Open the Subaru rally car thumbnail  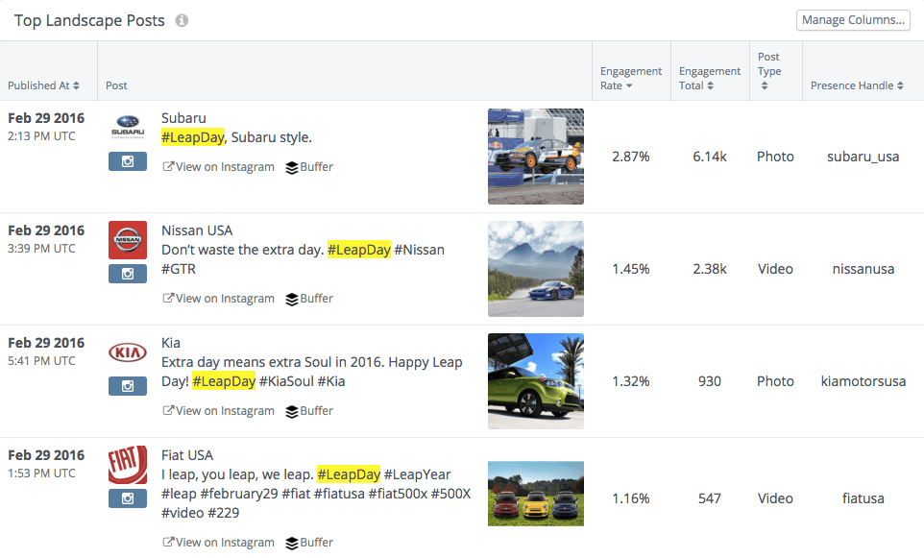click(x=536, y=157)
